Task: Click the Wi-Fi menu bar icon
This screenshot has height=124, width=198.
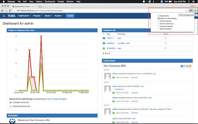Action: coord(157,2)
